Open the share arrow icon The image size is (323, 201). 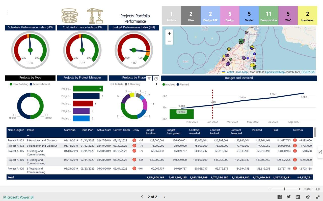[308, 197]
